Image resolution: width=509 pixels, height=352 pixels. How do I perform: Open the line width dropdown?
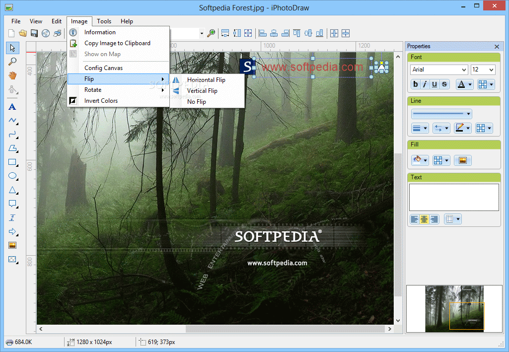420,129
